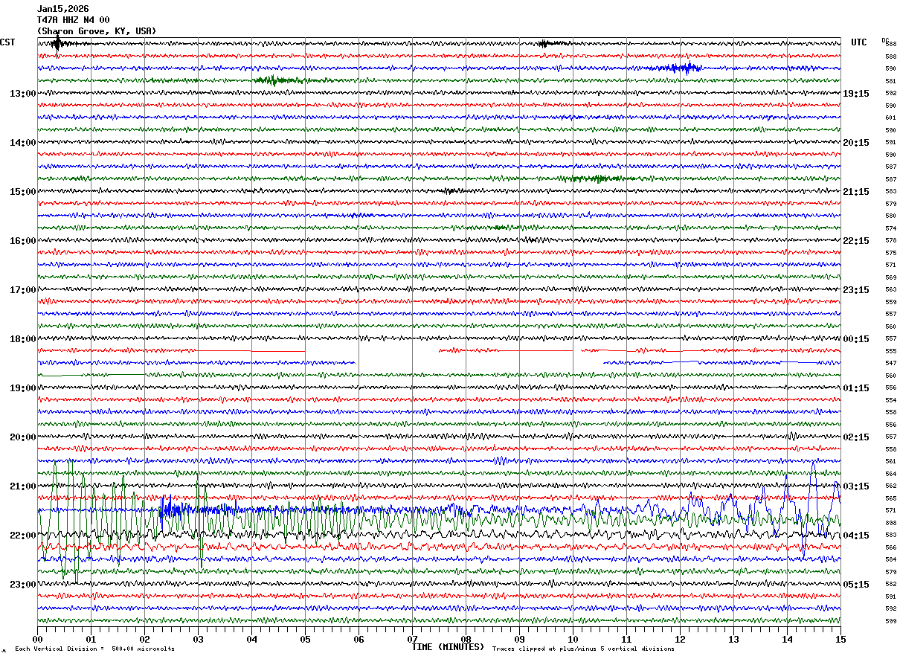Click the DC offset value 581
This screenshot has width=900, height=659.
[890, 81]
